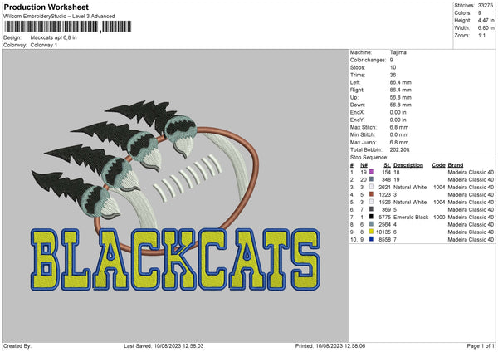The height and width of the screenshot is (352, 498).
Task: Click the Left value '86.4 mm'
Action: [401, 82]
